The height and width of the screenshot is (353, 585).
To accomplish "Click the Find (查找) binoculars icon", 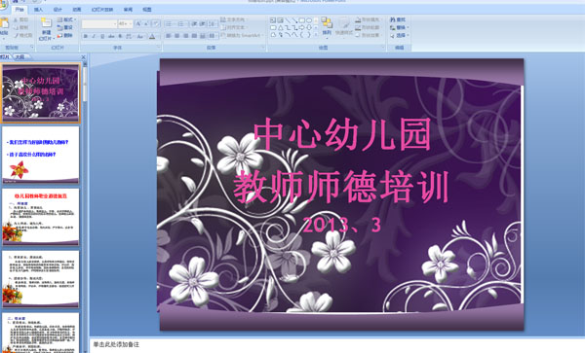I will 393,19.
